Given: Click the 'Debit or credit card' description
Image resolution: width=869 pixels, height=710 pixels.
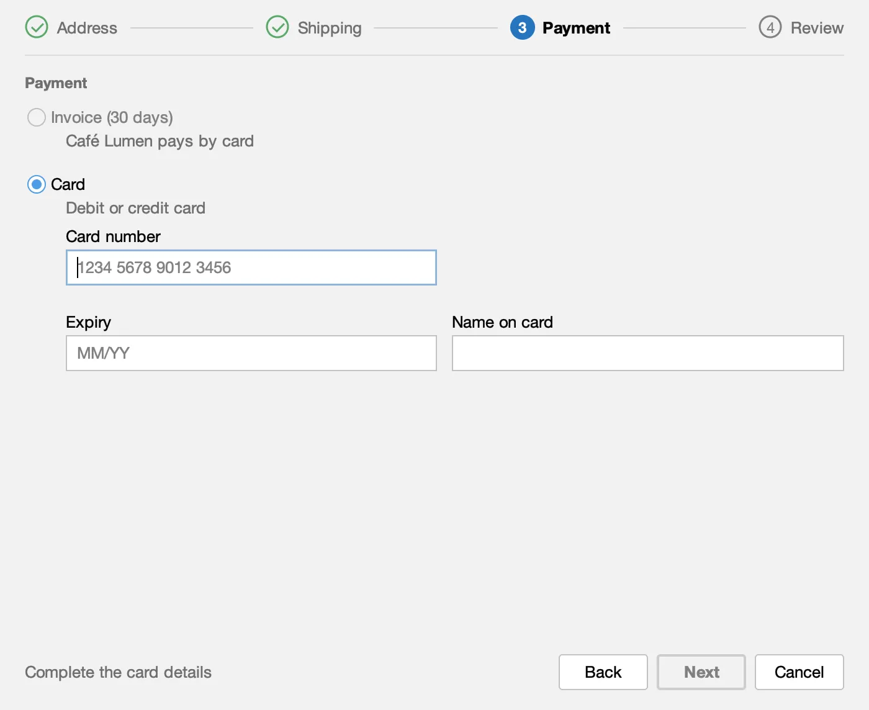Looking at the screenshot, I should coord(135,208).
